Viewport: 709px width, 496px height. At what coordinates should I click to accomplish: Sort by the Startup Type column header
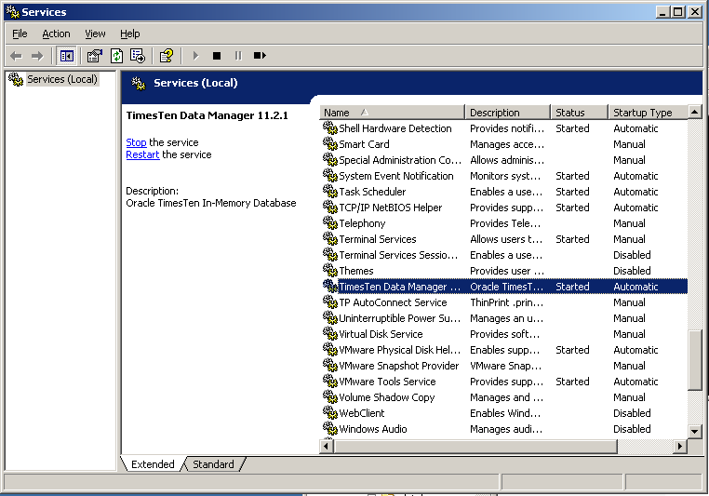click(x=648, y=112)
